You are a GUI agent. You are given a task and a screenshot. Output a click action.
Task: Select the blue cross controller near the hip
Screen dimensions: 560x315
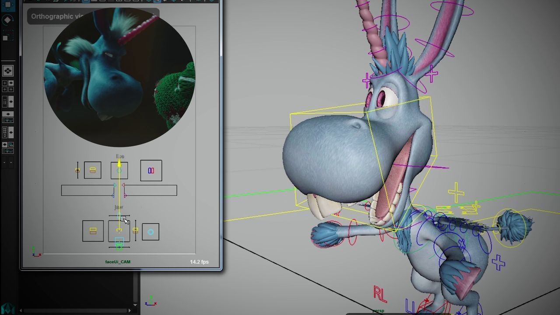click(498, 262)
